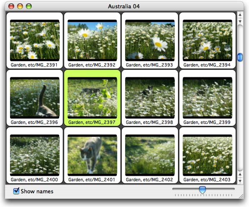The height and width of the screenshot is (207, 249).
Task: Select thumbnail IMG_2399
Action: pyautogui.click(x=207, y=98)
